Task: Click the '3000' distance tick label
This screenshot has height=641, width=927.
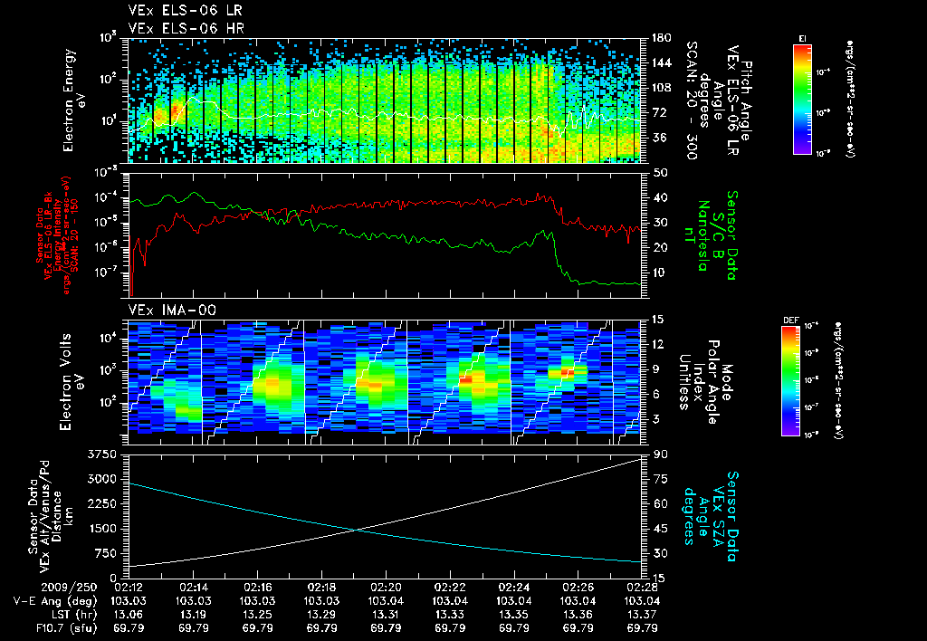Action: [x=102, y=479]
